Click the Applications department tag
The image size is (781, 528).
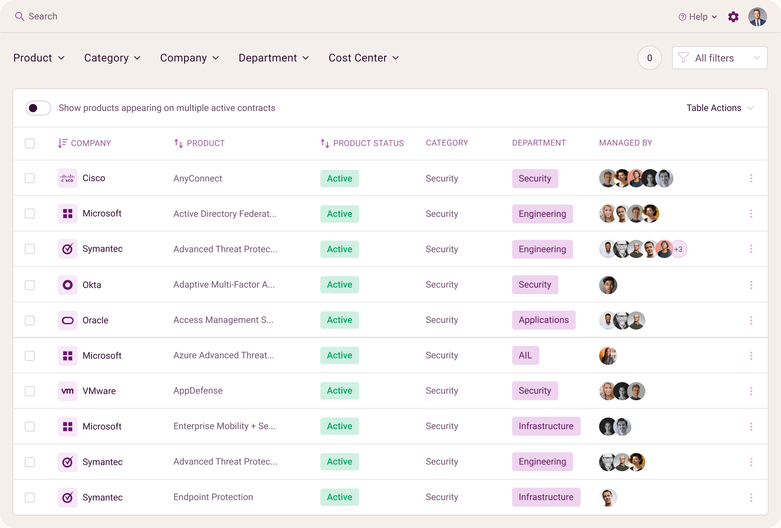[544, 320]
